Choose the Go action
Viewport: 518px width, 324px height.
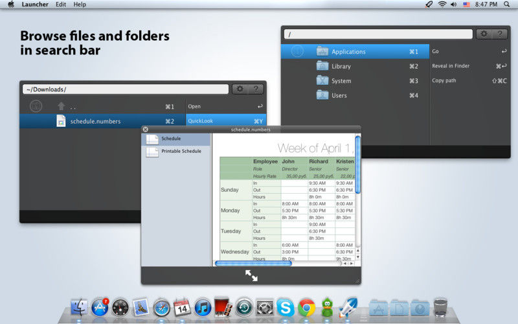click(x=470, y=51)
